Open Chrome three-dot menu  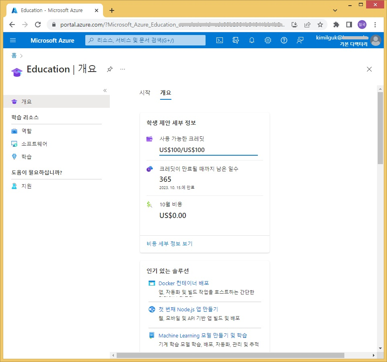[x=375, y=25]
